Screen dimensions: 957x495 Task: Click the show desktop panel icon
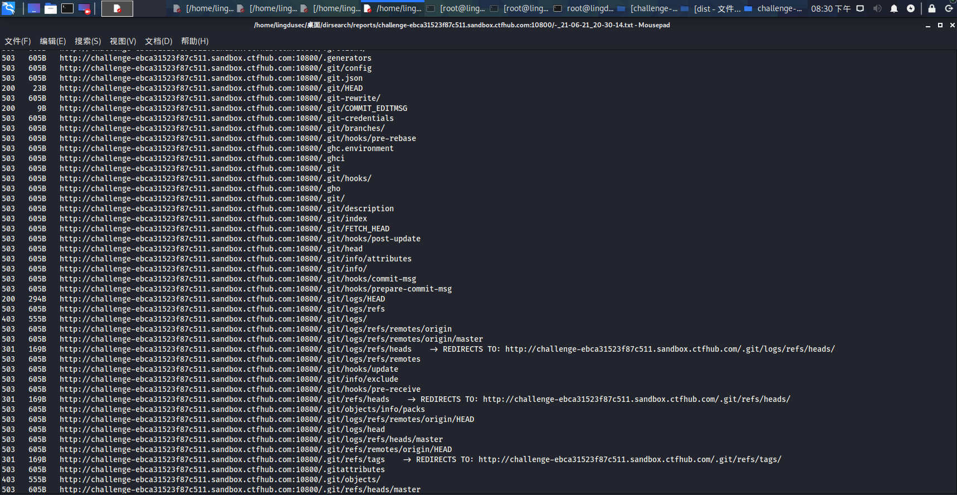(x=34, y=8)
